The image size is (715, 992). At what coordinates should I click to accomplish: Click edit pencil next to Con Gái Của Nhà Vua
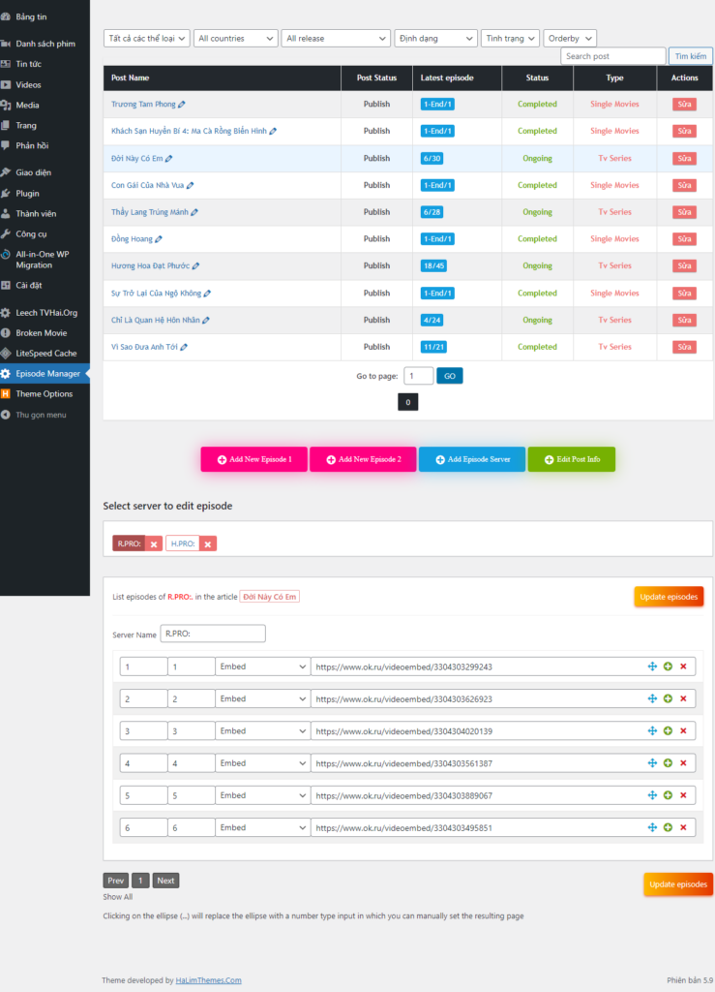191,185
